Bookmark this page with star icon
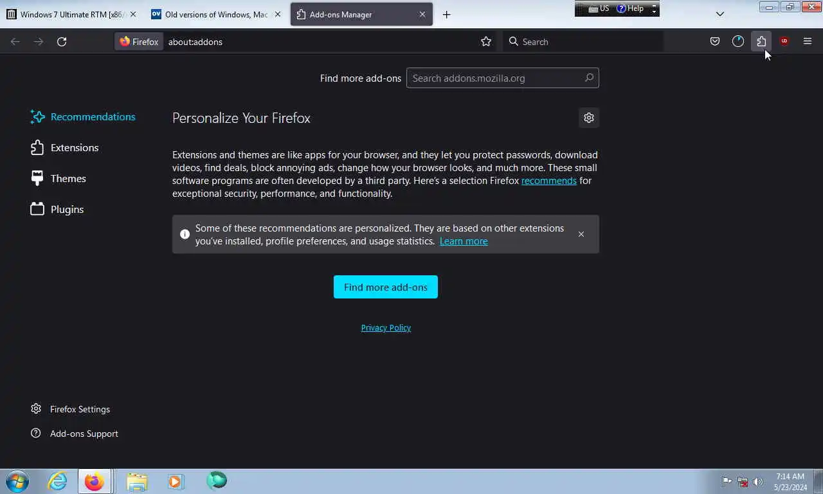The width and height of the screenshot is (823, 494). [x=486, y=41]
